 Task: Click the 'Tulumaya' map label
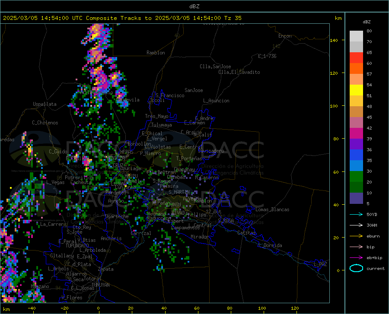tap(162, 125)
